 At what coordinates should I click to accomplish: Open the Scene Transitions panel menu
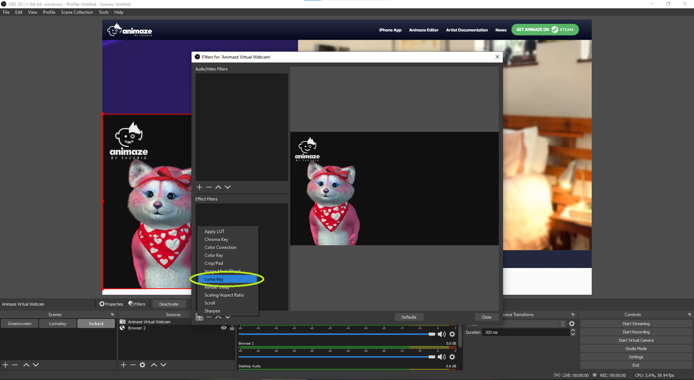pos(573,314)
